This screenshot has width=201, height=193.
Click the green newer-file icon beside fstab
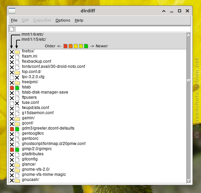[x=17, y=88]
